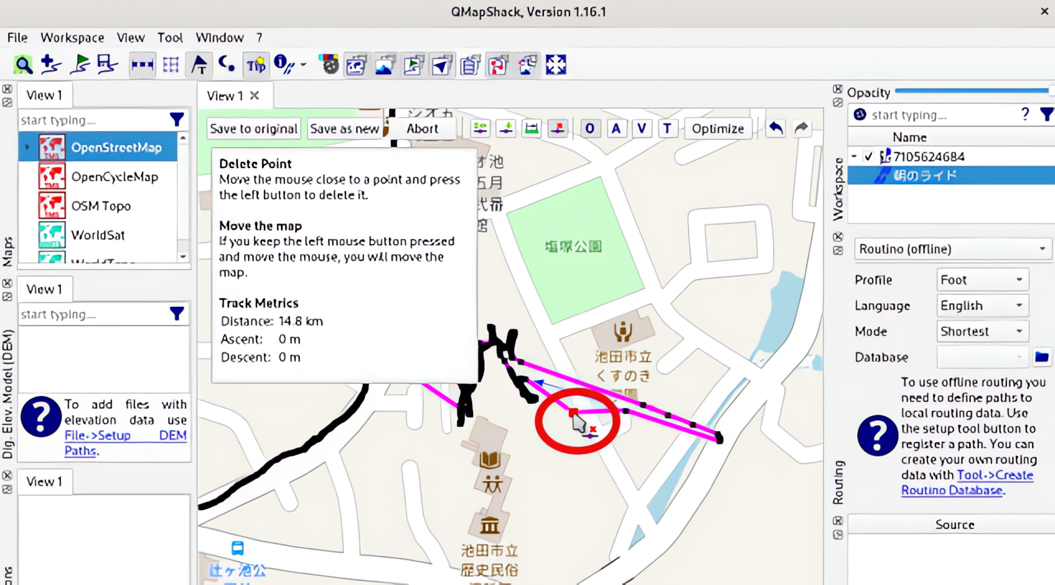Toggle the map grid display
This screenshot has height=585, width=1055.
tap(171, 65)
